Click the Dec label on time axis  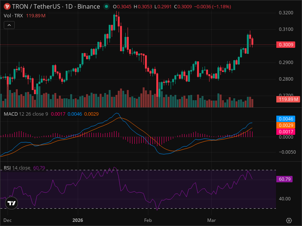pyautogui.click(x=8, y=220)
